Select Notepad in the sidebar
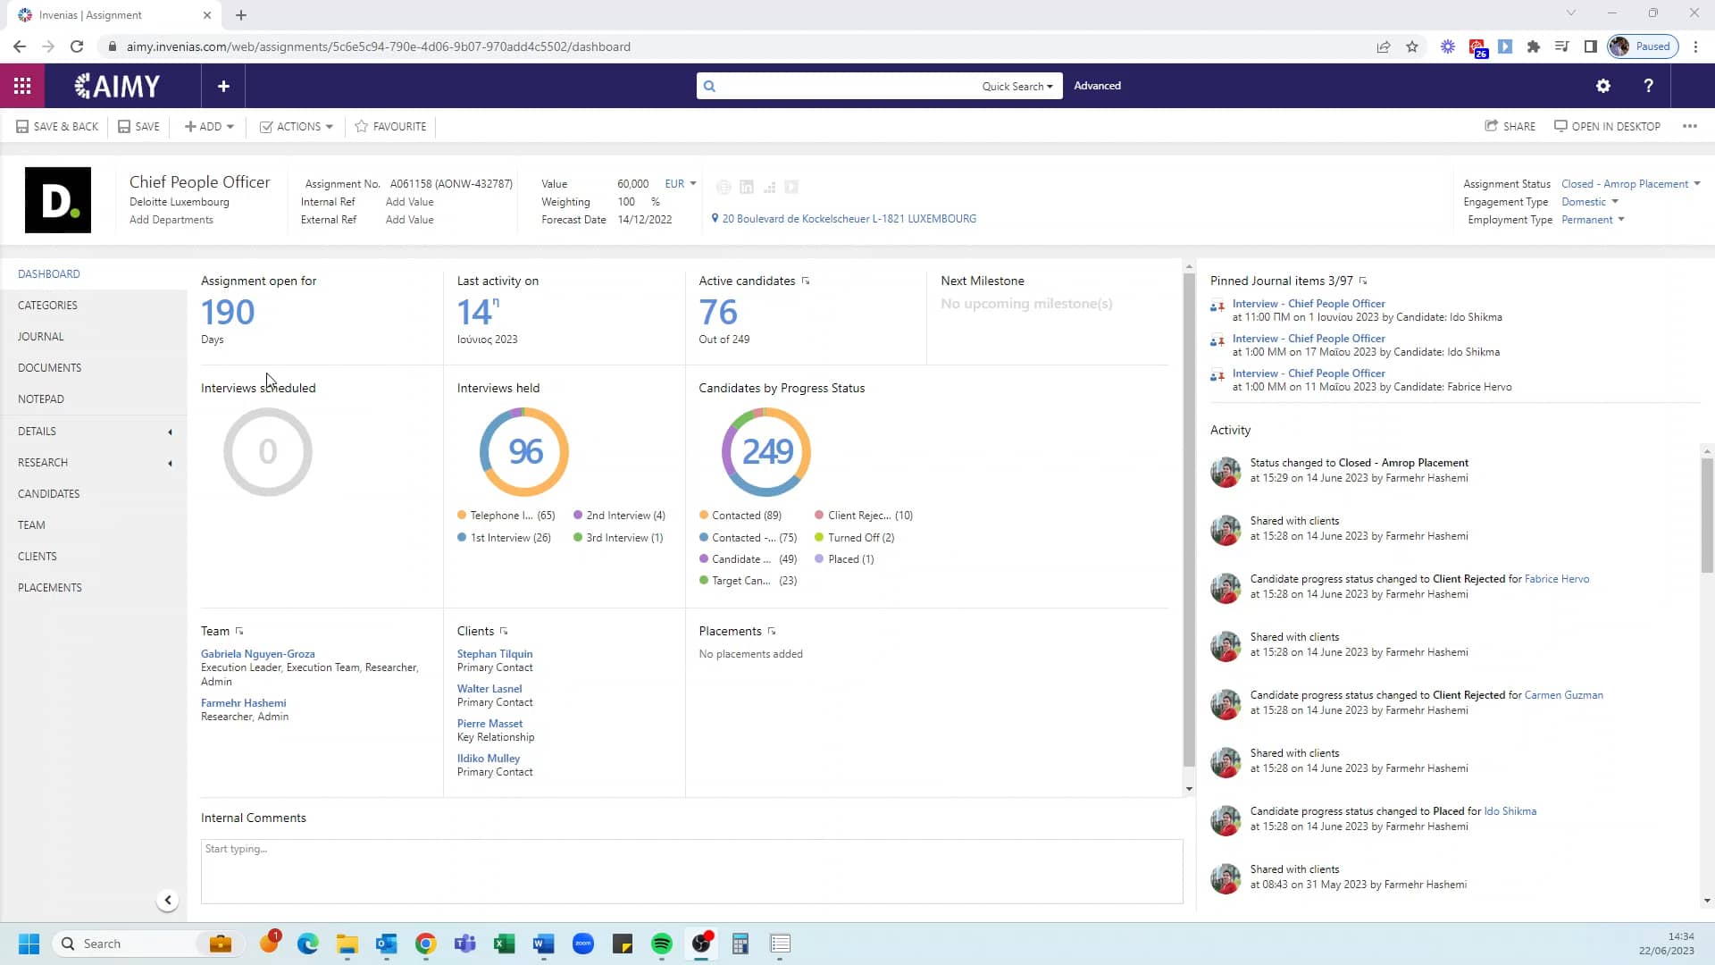Image resolution: width=1715 pixels, height=965 pixels. point(40,399)
